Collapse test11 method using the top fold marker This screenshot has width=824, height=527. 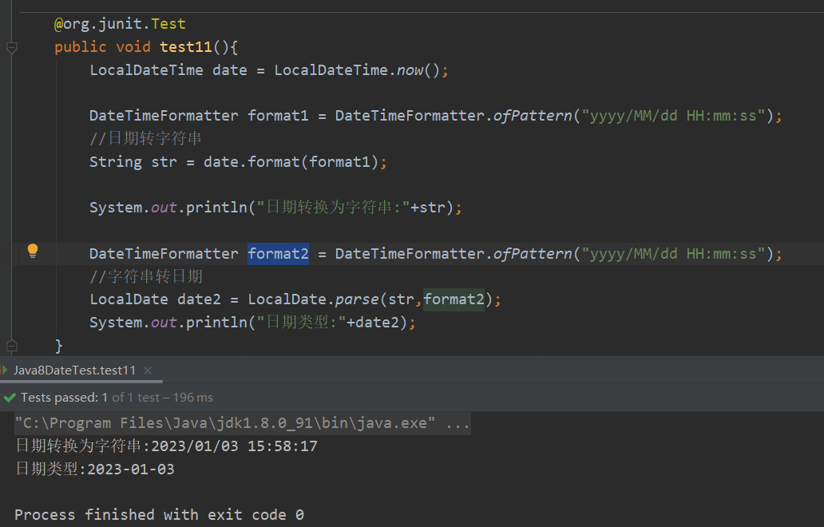pos(11,48)
